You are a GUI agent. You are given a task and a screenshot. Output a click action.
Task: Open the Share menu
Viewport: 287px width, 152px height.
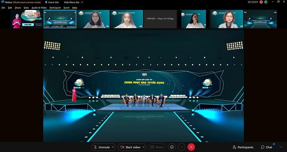tap(18, 8)
